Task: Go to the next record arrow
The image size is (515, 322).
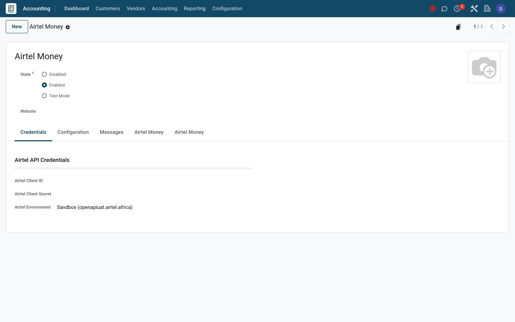Action: click(x=503, y=27)
